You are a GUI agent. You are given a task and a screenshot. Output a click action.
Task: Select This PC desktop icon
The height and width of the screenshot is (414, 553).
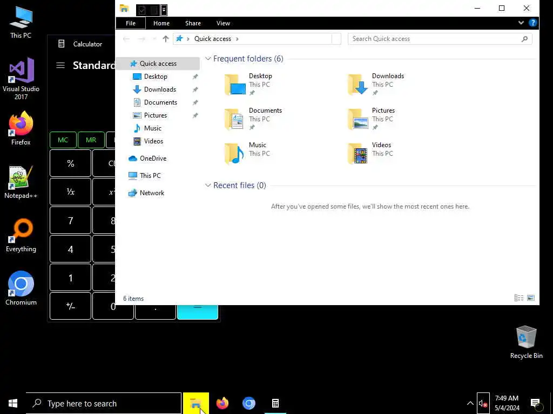[x=21, y=22]
